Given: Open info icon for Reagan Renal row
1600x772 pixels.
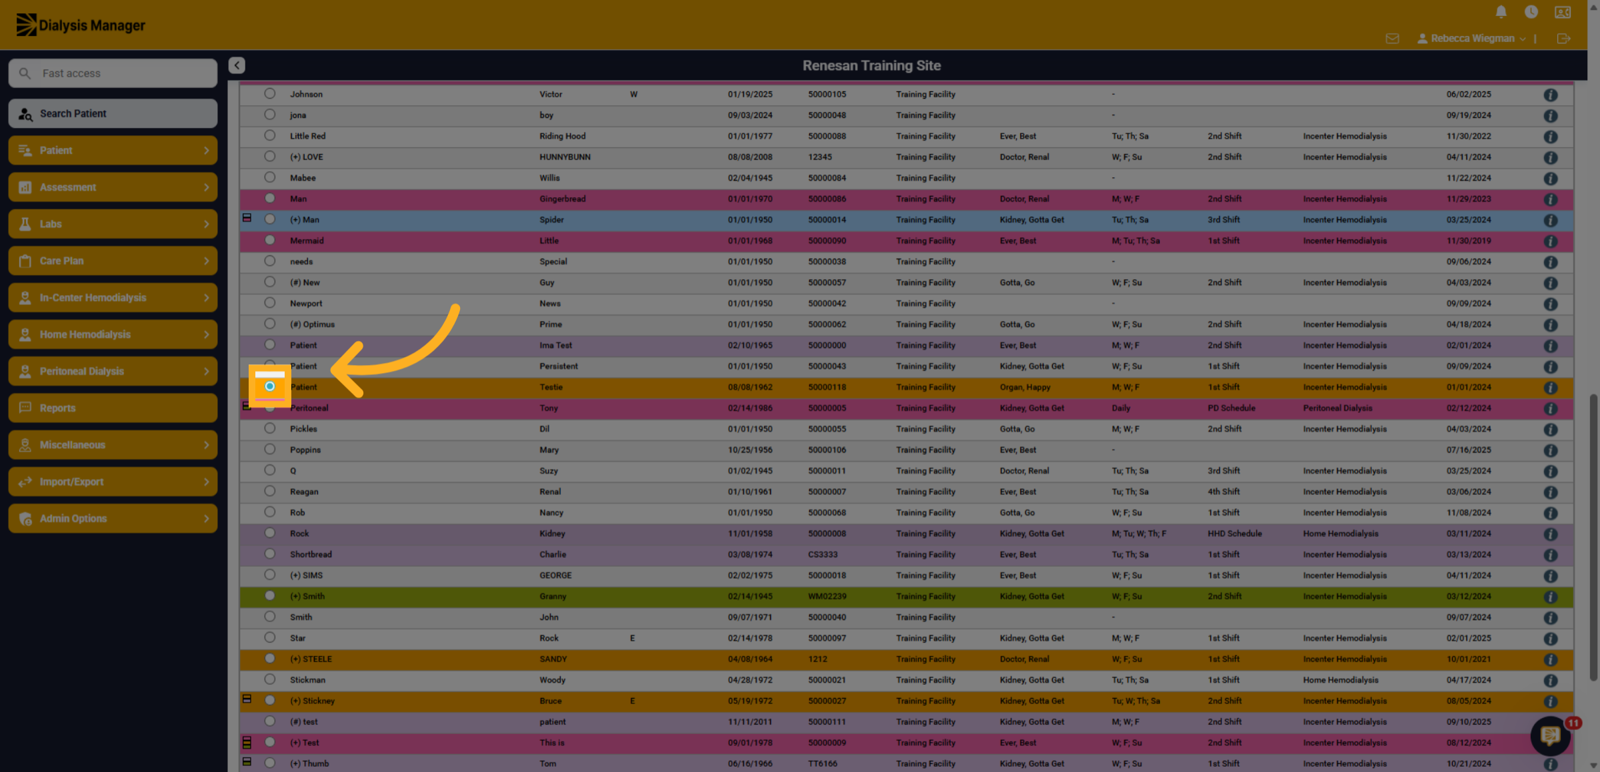Looking at the screenshot, I should [x=1551, y=492].
